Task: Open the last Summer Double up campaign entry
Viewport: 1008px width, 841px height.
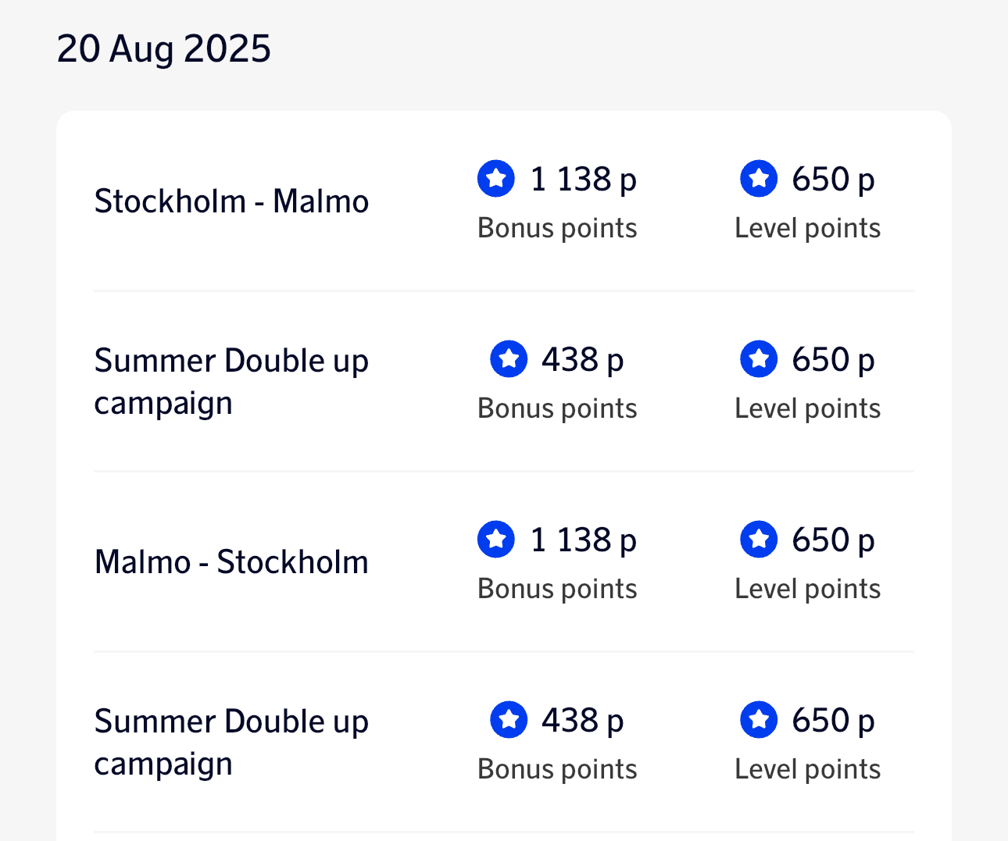Action: click(x=231, y=743)
